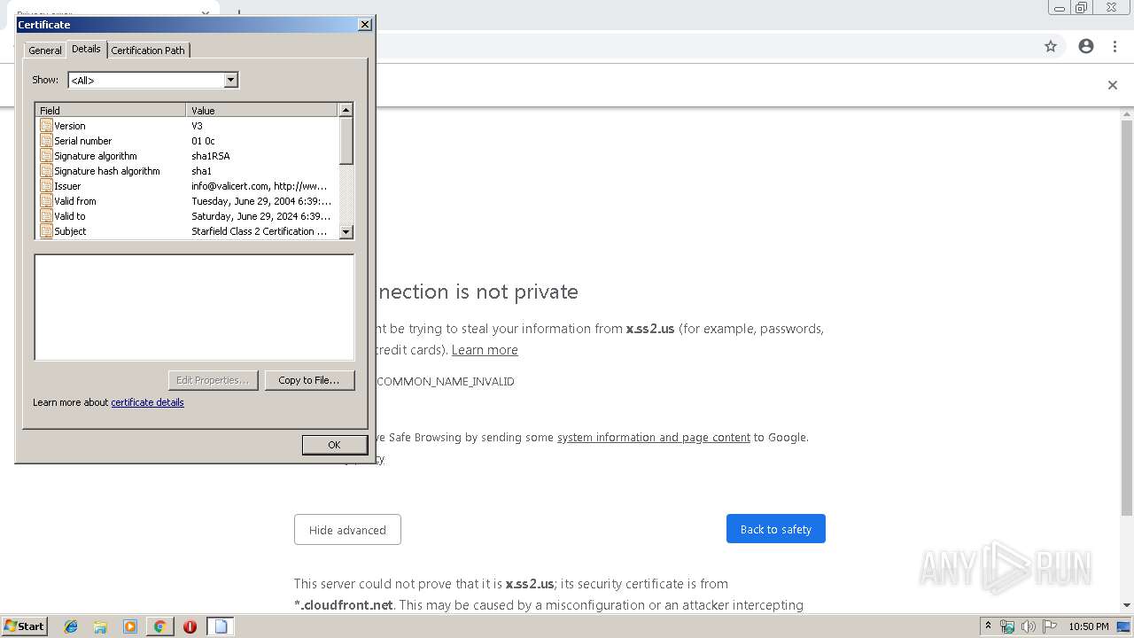Screen dimensions: 1134x638
Task: Open the Learn more link
Action: tap(485, 350)
